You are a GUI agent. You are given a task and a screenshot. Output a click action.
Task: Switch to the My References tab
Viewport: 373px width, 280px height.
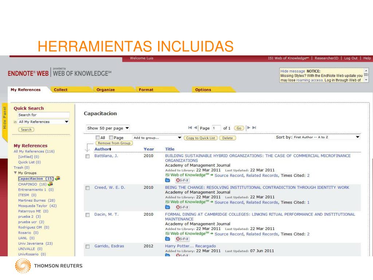click(x=26, y=90)
